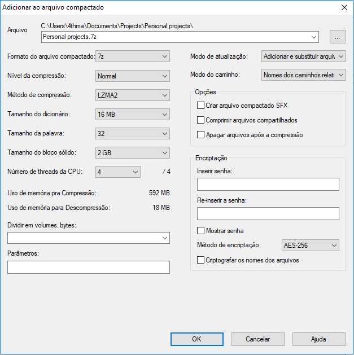The width and height of the screenshot is (354, 355).
Task: Tick Criptografar os nomes dos arquivos
Action: click(200, 260)
